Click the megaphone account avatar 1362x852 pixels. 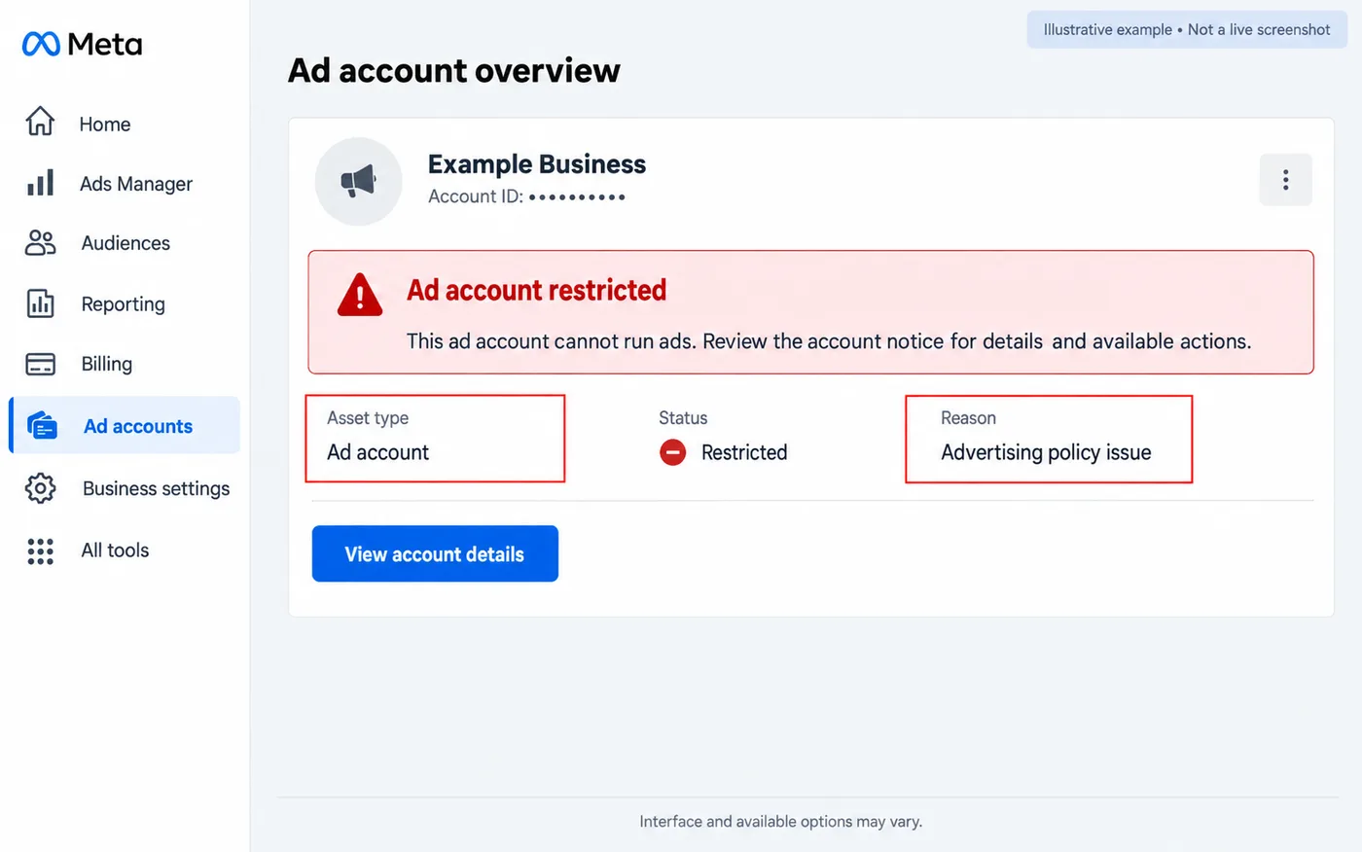coord(358,181)
